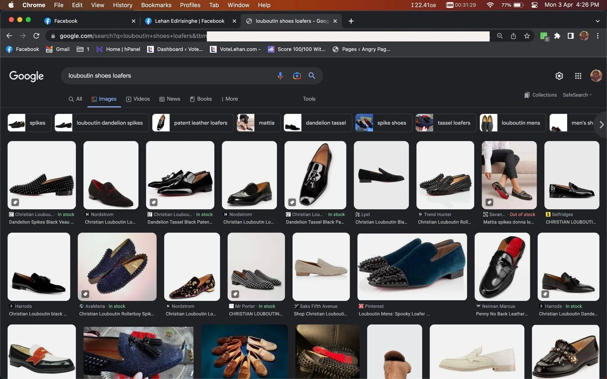Click the share page icon in address bar
The width and height of the screenshot is (607, 379).
[x=513, y=36]
